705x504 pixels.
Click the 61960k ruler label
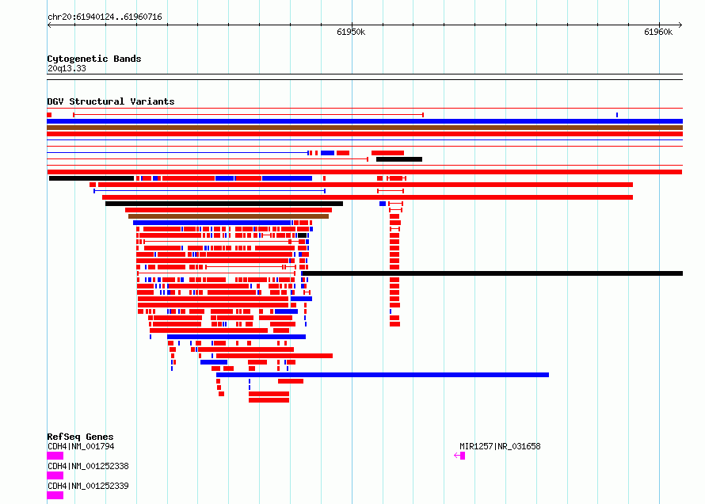coord(658,32)
